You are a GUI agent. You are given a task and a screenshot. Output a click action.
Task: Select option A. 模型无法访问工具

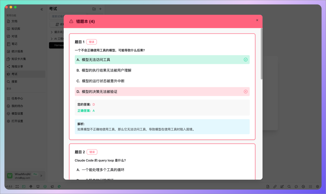point(162,60)
